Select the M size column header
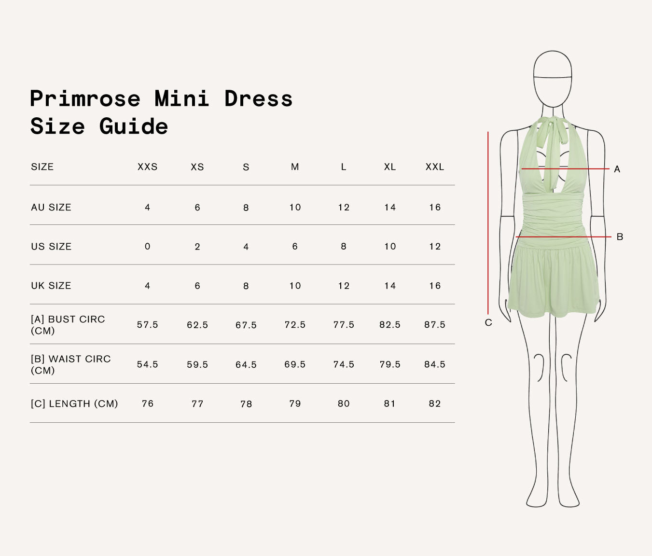 click(x=295, y=167)
